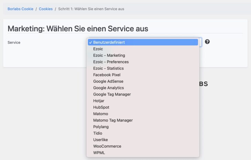251x160 pixels.
Task: Click the Marketing page heading
Action: click(78, 29)
